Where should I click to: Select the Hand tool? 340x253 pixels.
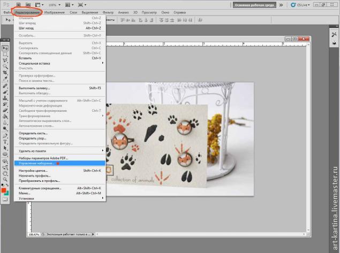pos(5,173)
